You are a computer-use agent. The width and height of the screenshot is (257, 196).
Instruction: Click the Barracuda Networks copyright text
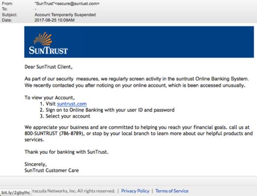pyautogui.click(x=73, y=191)
